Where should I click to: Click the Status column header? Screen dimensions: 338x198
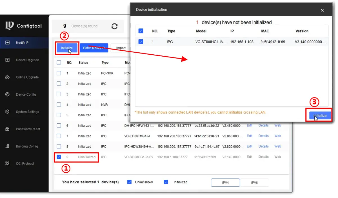[83, 63]
